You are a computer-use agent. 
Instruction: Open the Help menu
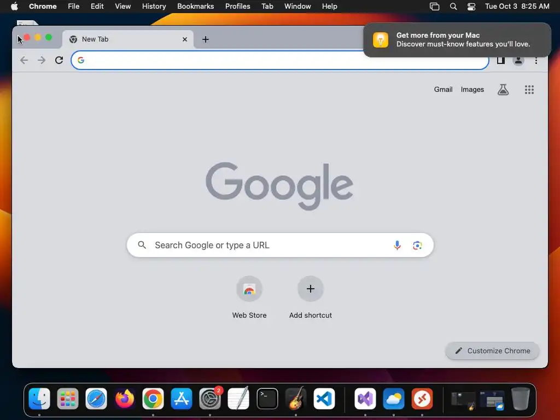pyautogui.click(x=329, y=6)
